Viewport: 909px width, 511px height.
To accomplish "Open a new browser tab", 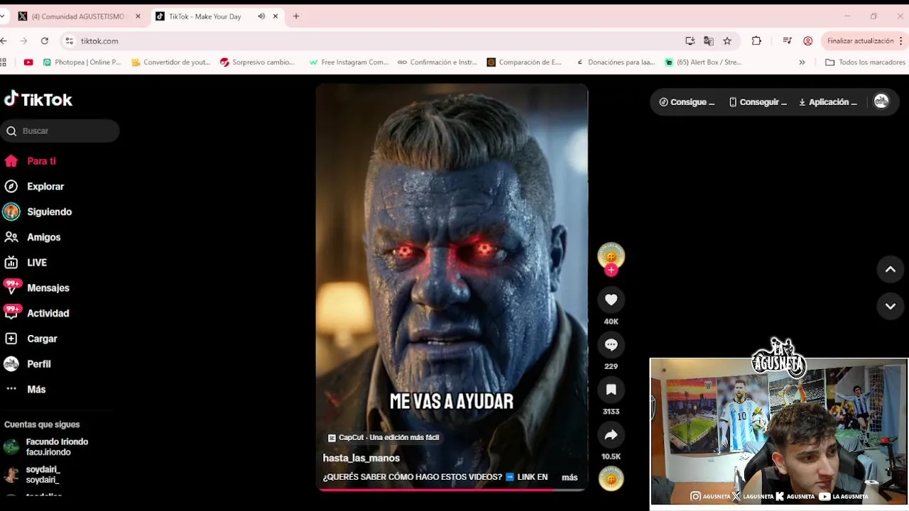I will (x=296, y=16).
